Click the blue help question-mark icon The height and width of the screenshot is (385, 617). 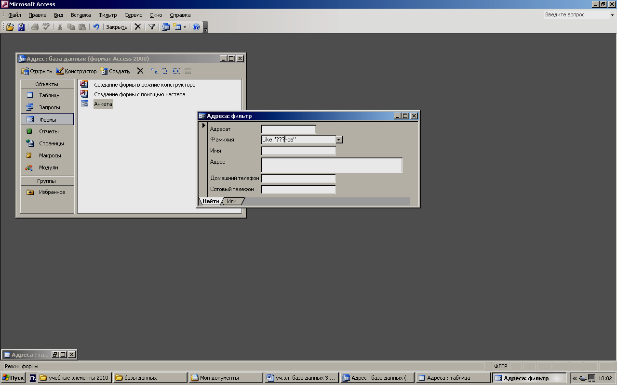196,27
